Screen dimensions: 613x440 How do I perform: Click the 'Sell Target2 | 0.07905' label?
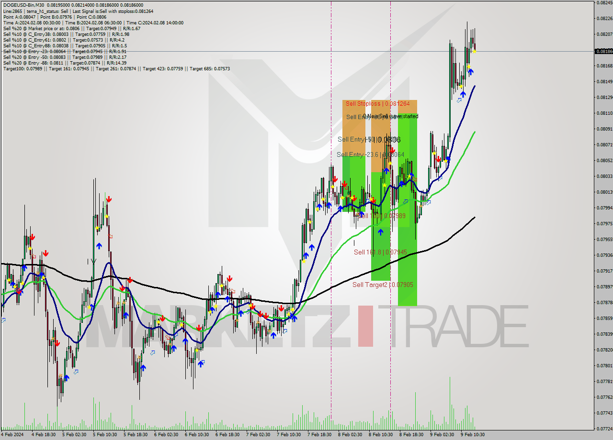(x=383, y=285)
